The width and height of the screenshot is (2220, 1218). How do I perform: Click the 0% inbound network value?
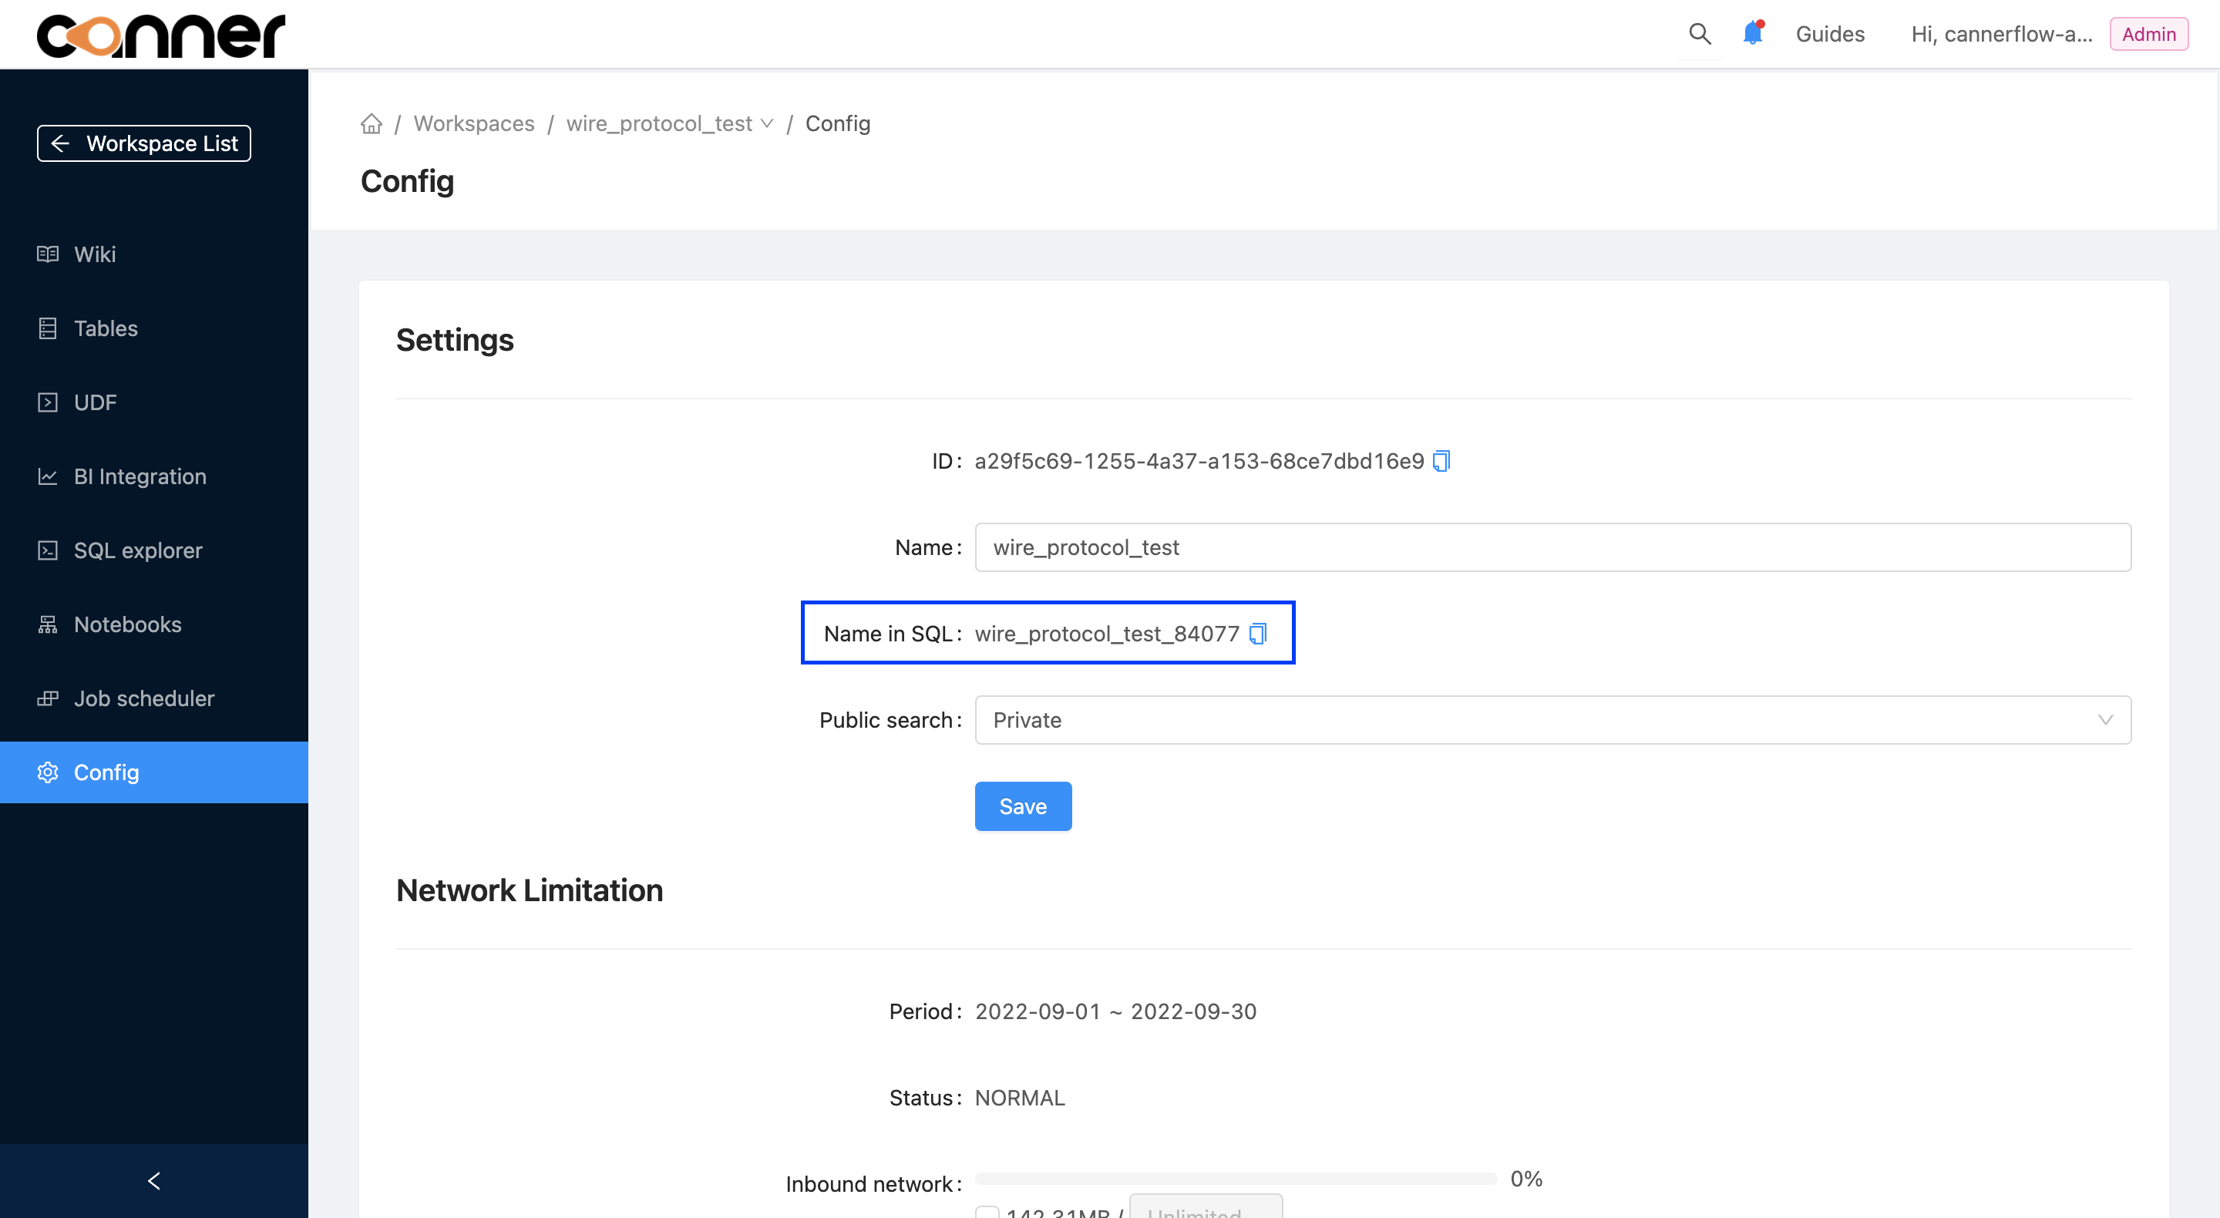click(1526, 1179)
